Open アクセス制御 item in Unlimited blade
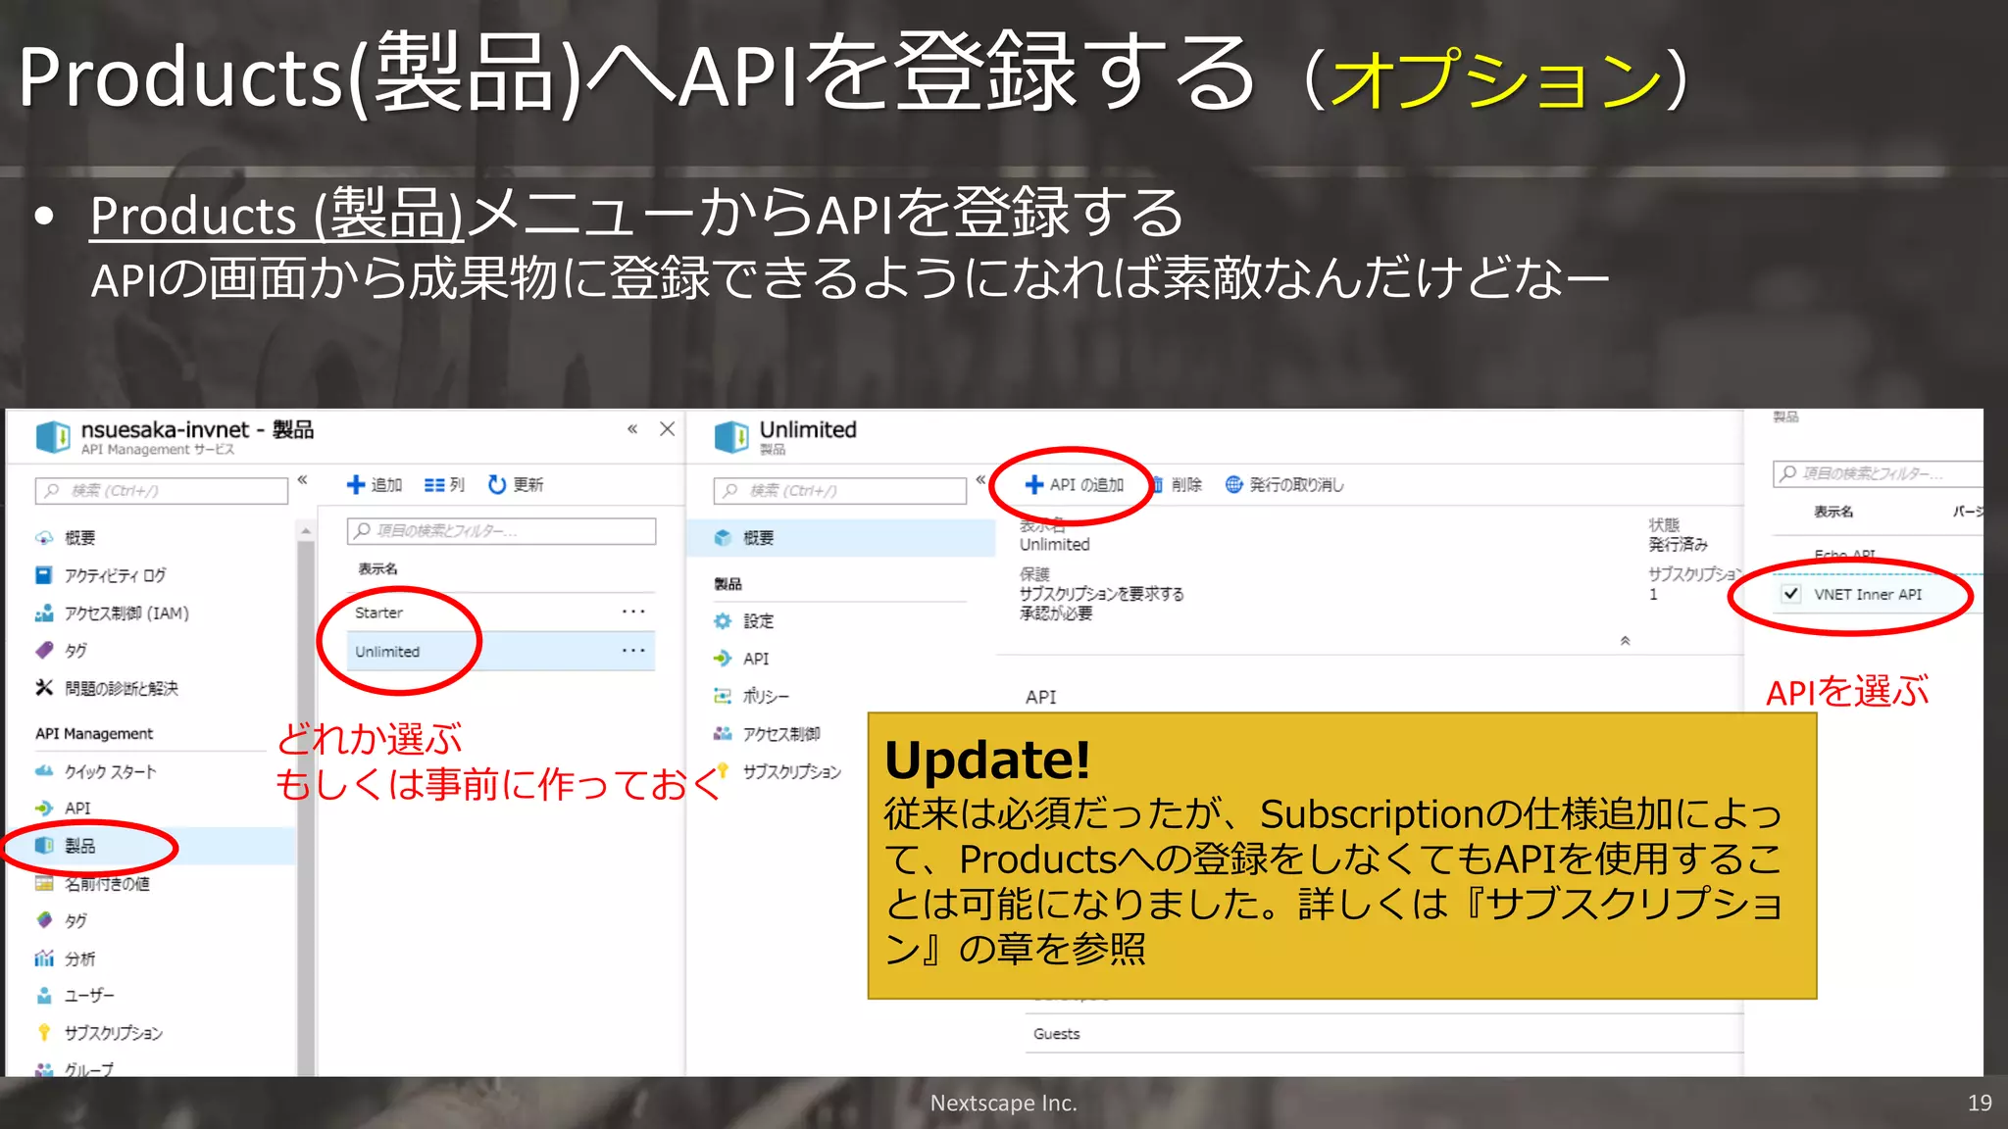Image resolution: width=2008 pixels, height=1129 pixels. pyautogui.click(x=767, y=734)
